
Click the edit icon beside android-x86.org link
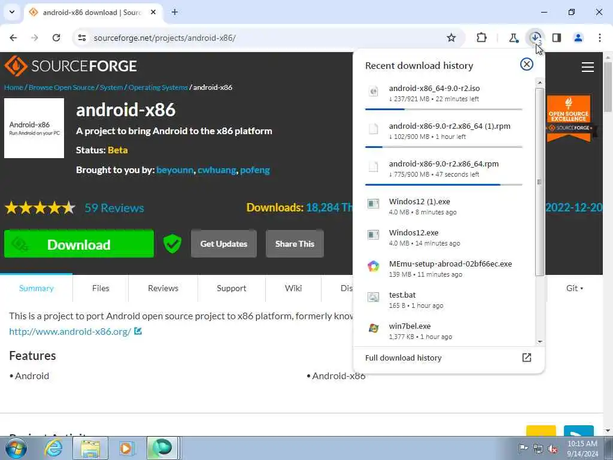138,331
